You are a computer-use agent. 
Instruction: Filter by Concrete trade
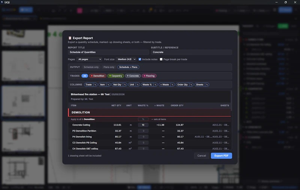[133, 76]
